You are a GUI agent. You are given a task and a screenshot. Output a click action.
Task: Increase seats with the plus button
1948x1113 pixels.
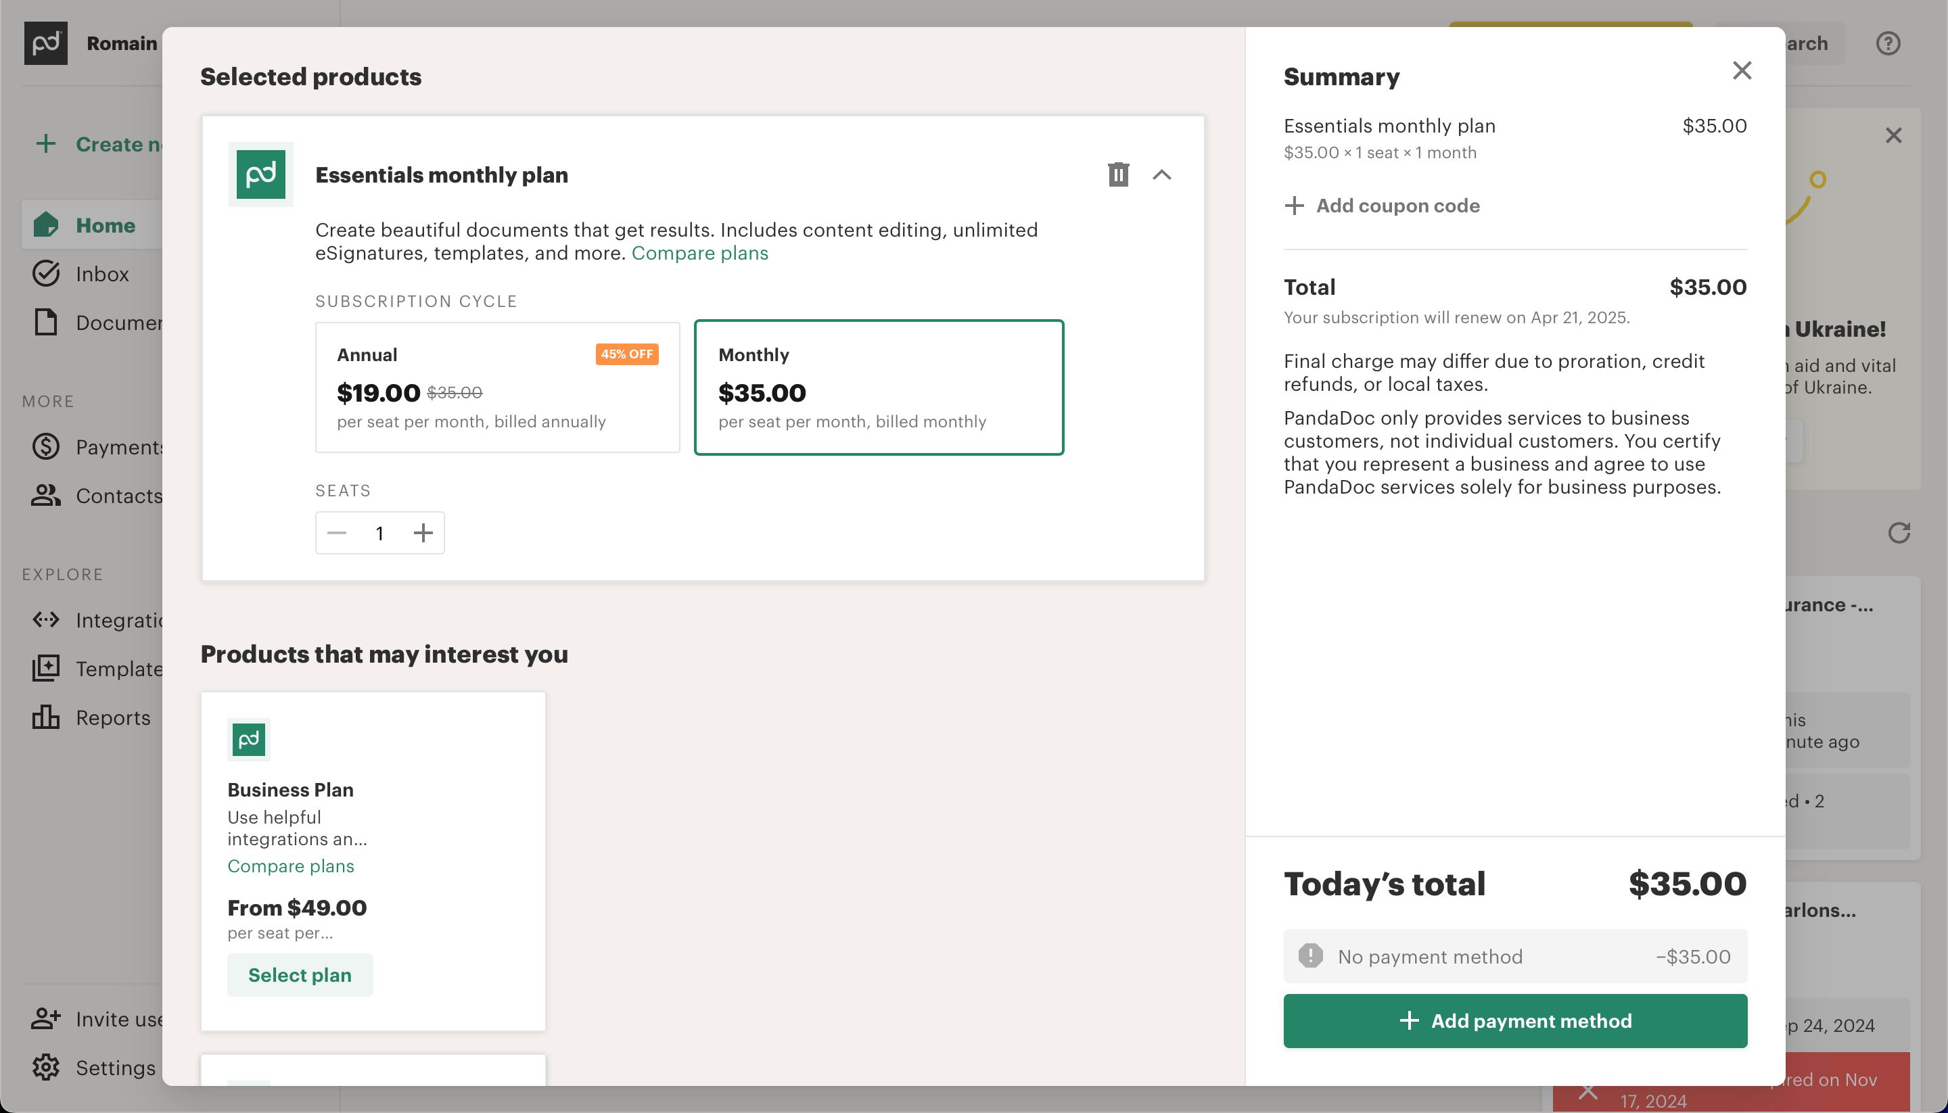423,533
